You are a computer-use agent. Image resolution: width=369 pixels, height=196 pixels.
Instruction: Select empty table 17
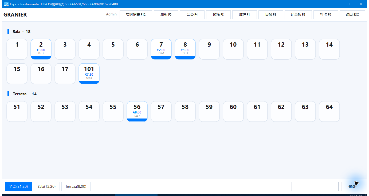(x=65, y=73)
